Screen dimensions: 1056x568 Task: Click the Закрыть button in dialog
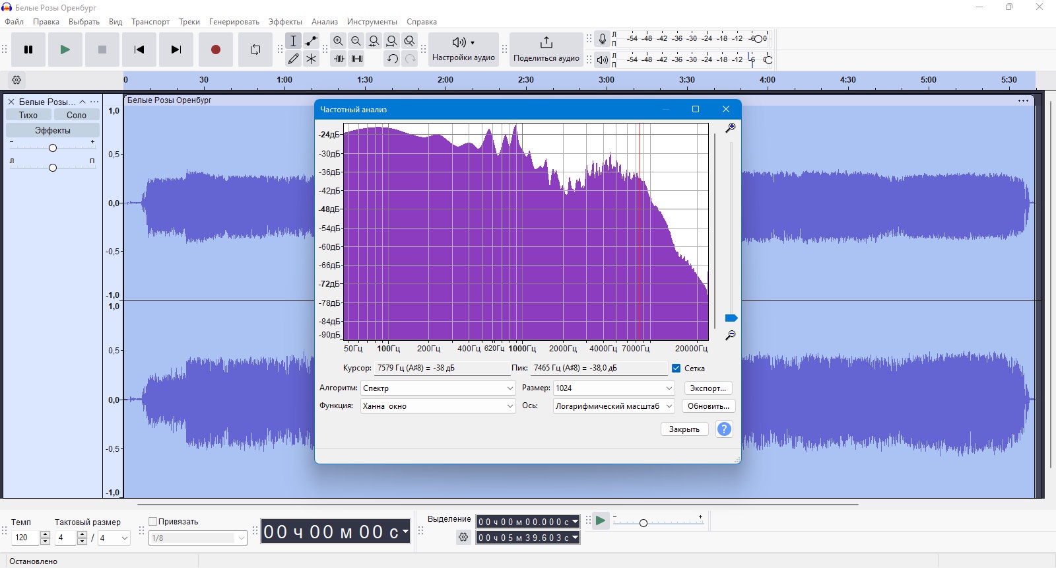point(684,429)
